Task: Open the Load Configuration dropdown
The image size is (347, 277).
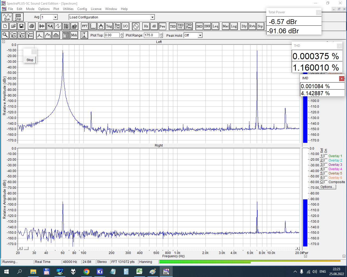Action: coord(152,17)
